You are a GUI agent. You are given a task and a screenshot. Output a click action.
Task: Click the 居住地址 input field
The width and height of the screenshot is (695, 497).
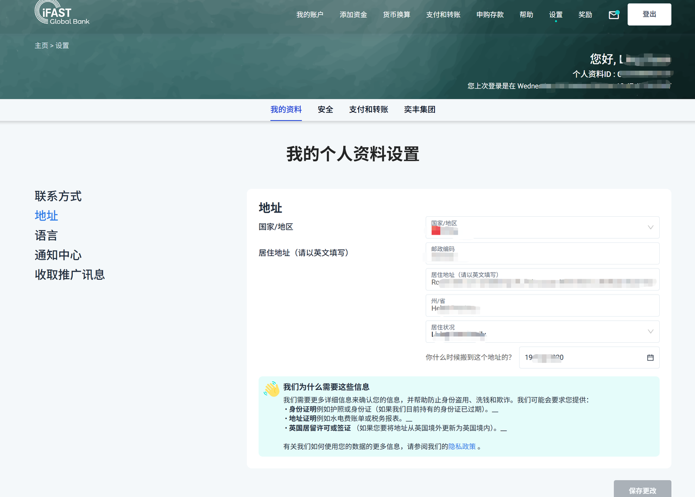[542, 279]
